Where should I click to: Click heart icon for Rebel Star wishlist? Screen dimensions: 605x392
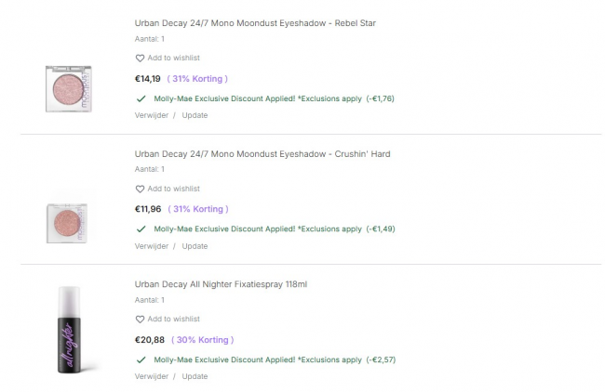141,58
